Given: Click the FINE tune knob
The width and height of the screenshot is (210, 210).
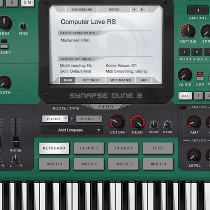Looking at the screenshot, I should point(23,26).
